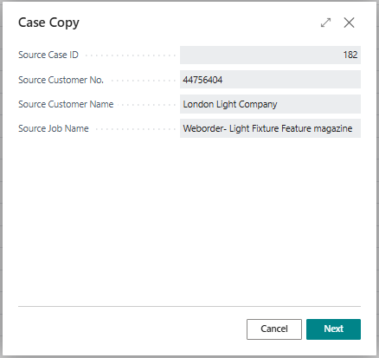379x358 pixels.
Task: Select the Source Case ID field showing 182
Action: coord(270,55)
